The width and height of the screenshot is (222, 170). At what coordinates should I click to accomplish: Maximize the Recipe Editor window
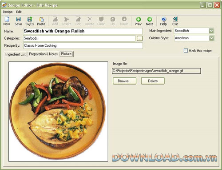coord(210,5)
